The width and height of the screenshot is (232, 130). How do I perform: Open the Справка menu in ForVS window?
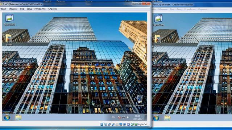click(53, 9)
